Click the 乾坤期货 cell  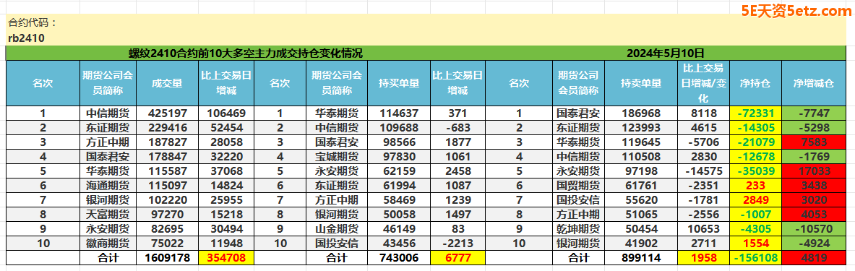point(578,229)
